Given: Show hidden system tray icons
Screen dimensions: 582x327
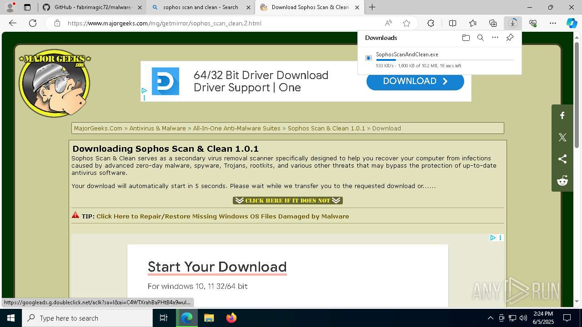Looking at the screenshot, I should (490, 318).
